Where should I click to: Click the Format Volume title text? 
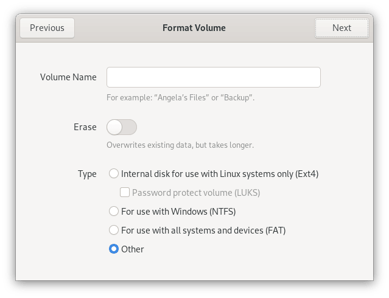click(x=194, y=27)
